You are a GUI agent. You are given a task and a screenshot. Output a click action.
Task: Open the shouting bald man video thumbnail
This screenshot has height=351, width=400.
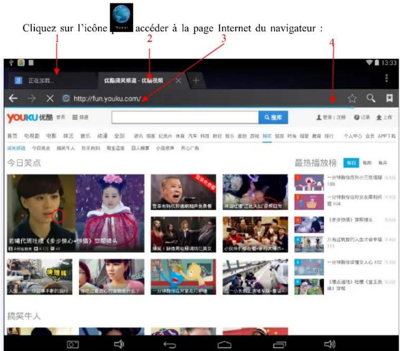pyautogui.click(x=183, y=192)
